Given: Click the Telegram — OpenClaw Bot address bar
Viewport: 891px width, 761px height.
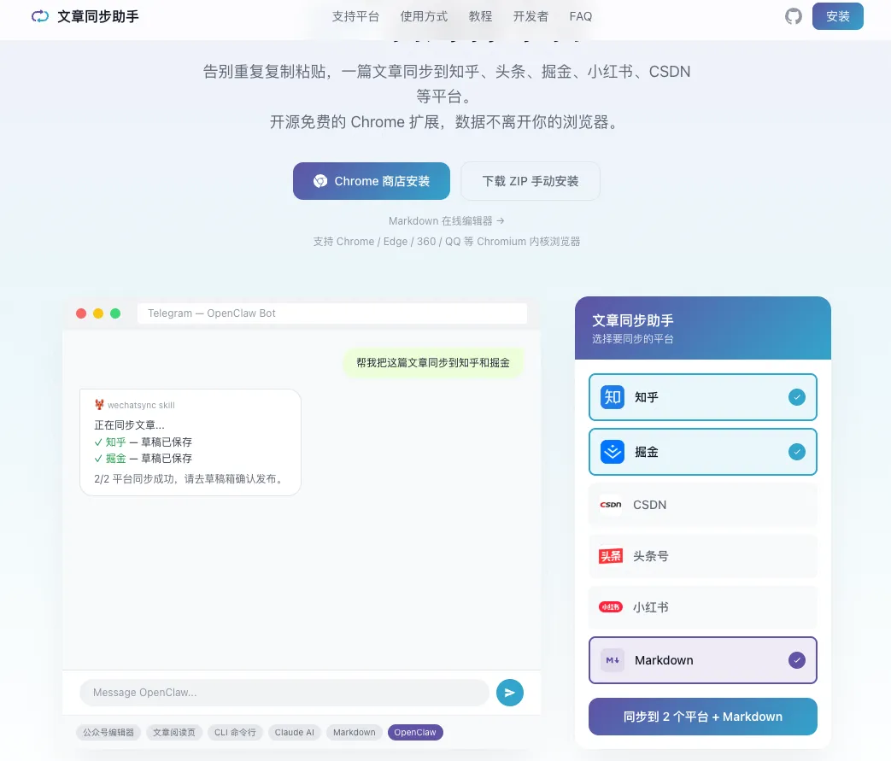Looking at the screenshot, I should [x=331, y=313].
